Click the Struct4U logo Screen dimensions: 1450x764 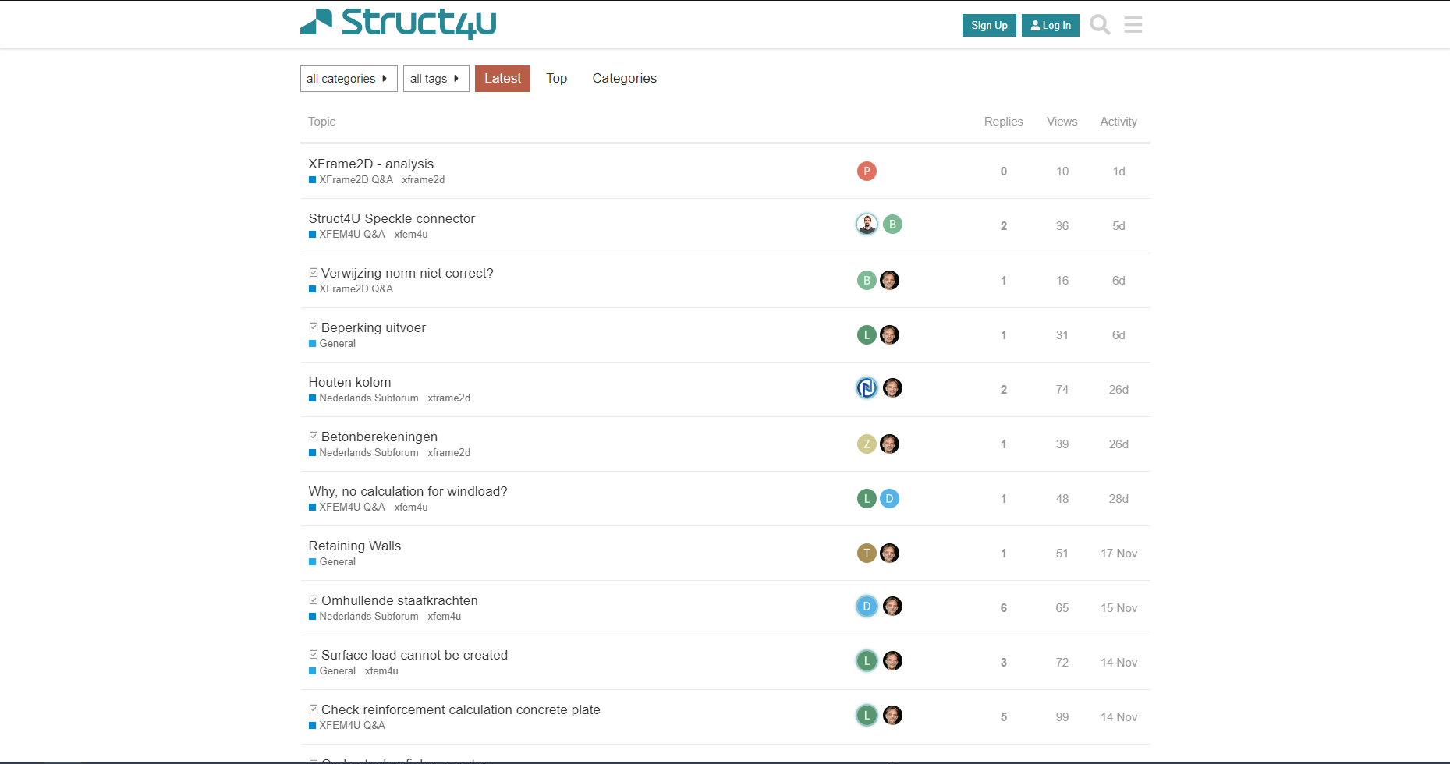[x=399, y=23]
